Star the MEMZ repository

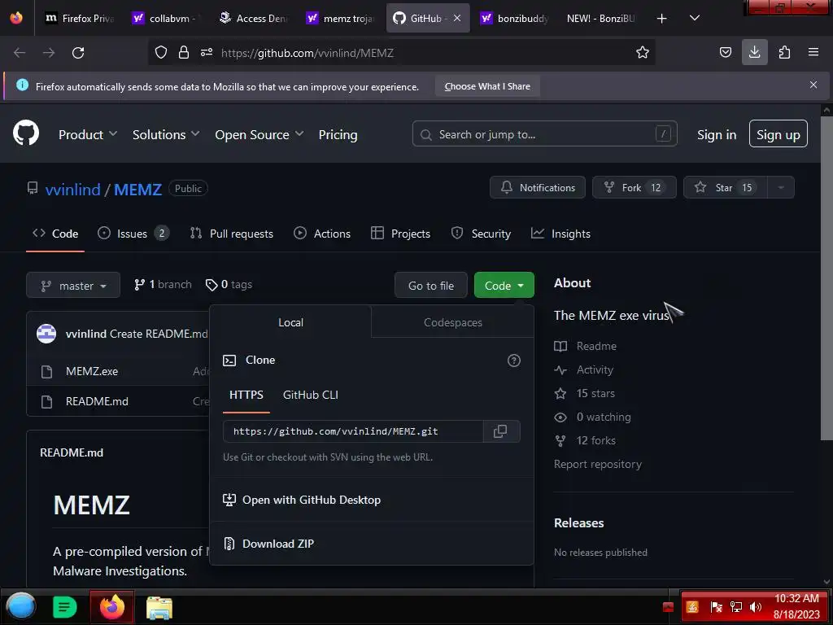point(725,188)
